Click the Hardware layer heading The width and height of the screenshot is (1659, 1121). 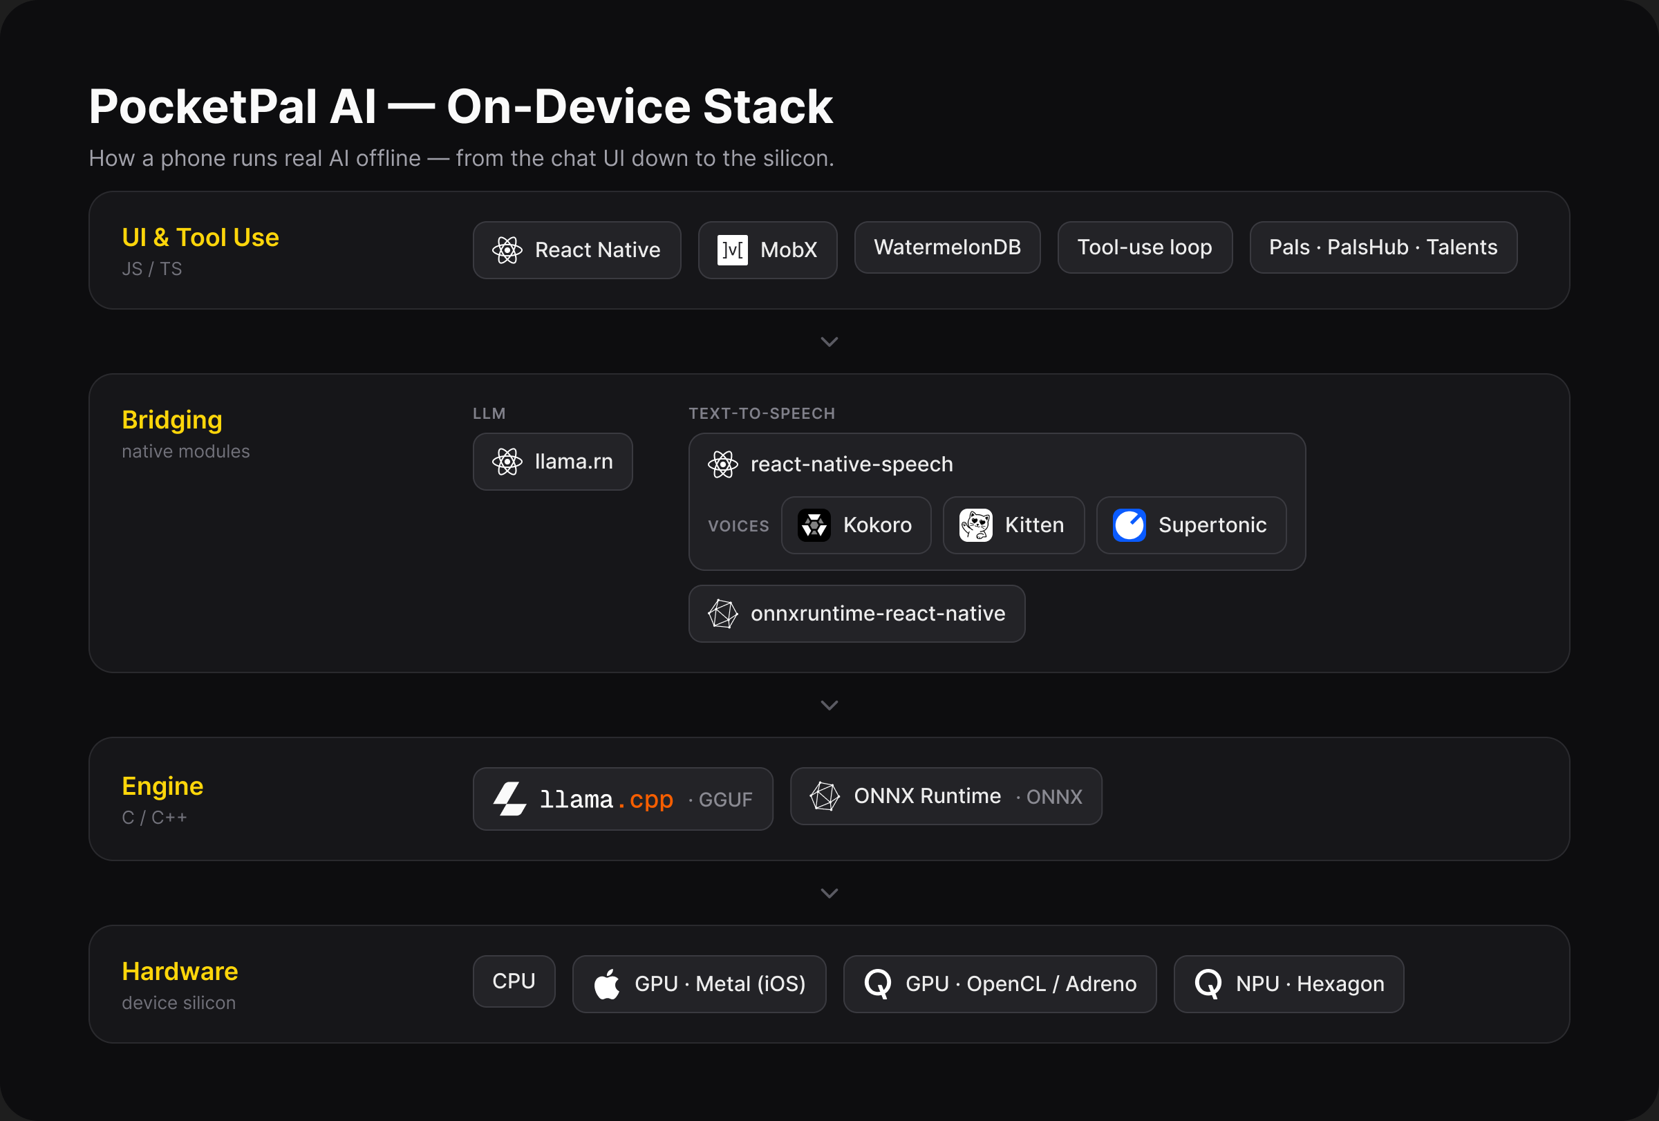[180, 972]
